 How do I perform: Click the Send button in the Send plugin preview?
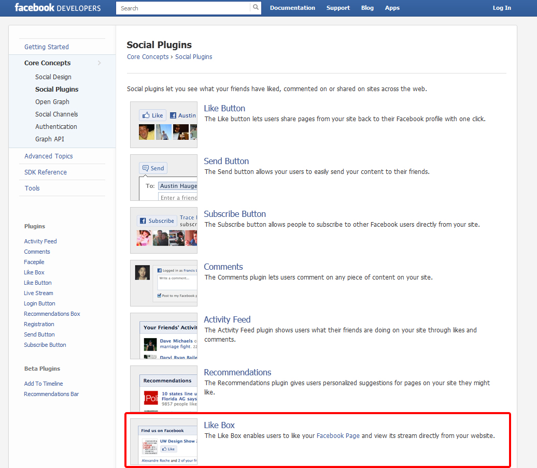(153, 168)
